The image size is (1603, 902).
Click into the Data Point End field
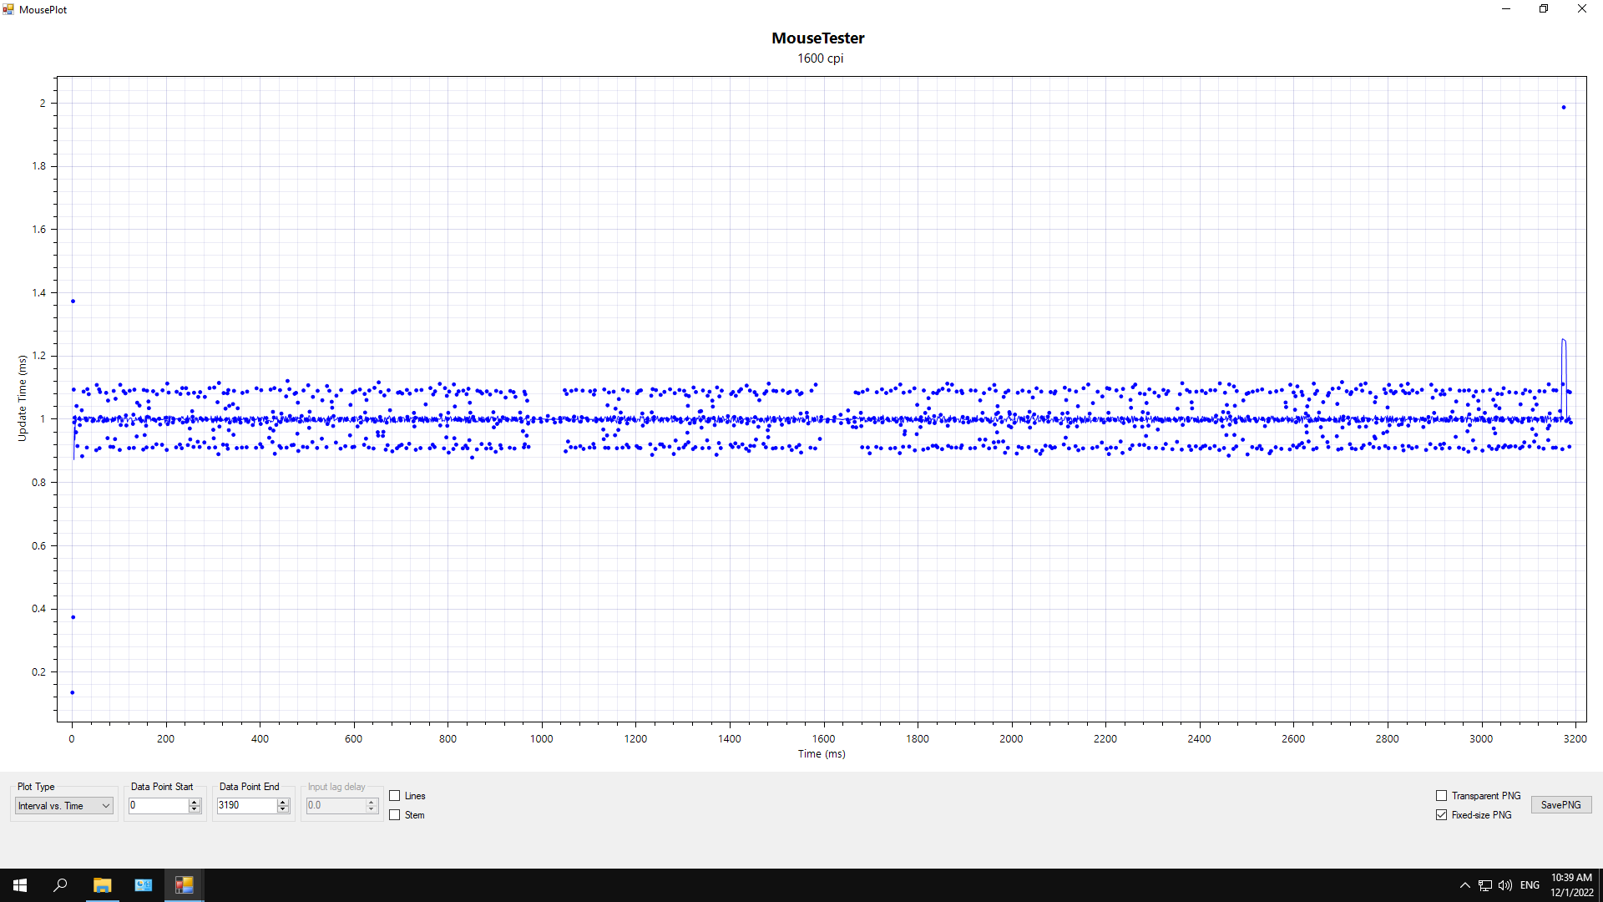pos(245,806)
